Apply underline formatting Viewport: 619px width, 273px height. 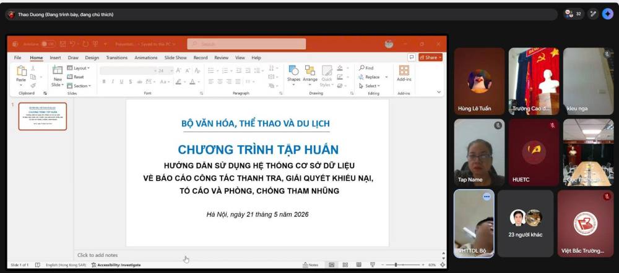coord(121,82)
